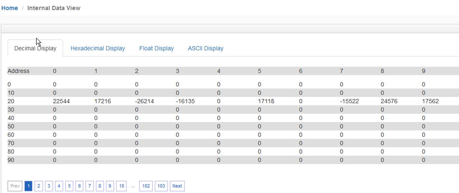Open the Home breadcrumb link
The width and height of the screenshot is (459, 193).
pos(10,8)
